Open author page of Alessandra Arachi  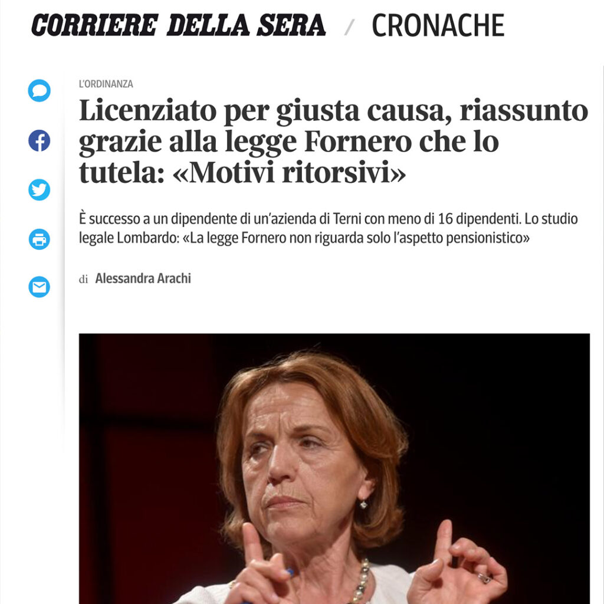tap(143, 278)
